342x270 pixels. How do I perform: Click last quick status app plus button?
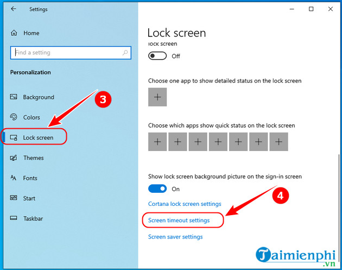point(278,142)
